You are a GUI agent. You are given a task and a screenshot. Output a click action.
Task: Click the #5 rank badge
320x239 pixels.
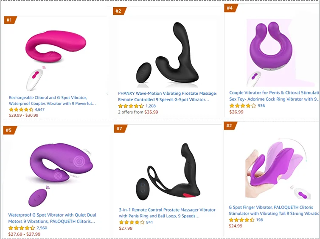coord(9,130)
